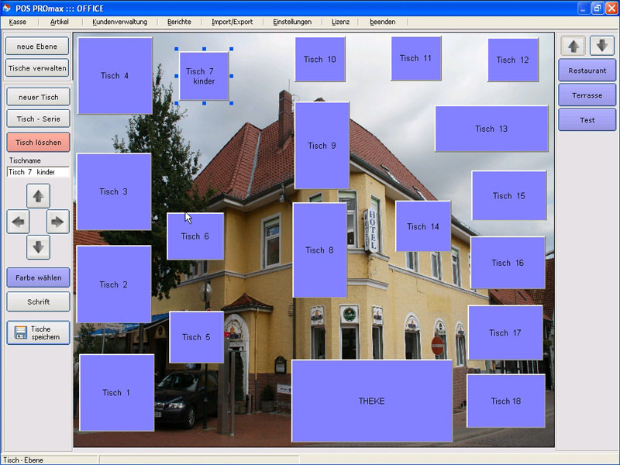
Task: Click the move table right arrow
Action: pos(57,222)
